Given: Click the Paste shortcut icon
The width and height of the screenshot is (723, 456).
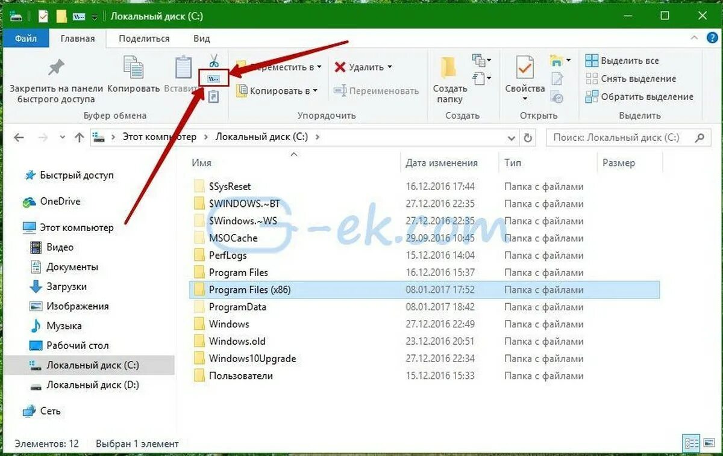Looking at the screenshot, I should (x=214, y=96).
